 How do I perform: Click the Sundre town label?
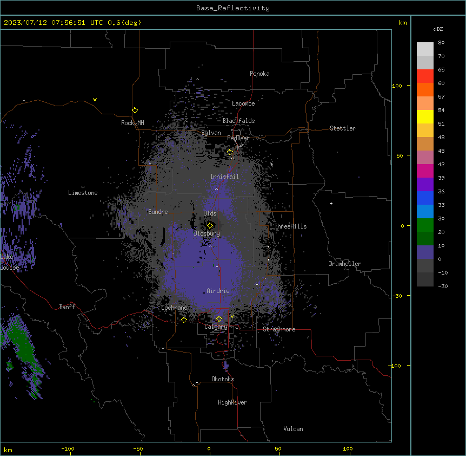158,212
